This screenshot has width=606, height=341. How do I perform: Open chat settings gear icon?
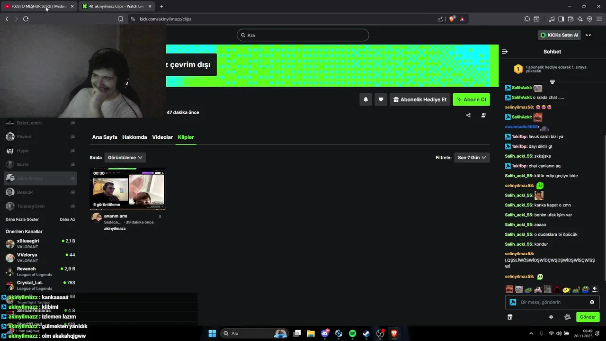coord(551,317)
